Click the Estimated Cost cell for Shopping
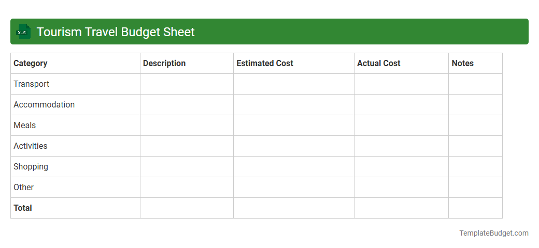Screen dimensions: 539x248 coord(293,167)
